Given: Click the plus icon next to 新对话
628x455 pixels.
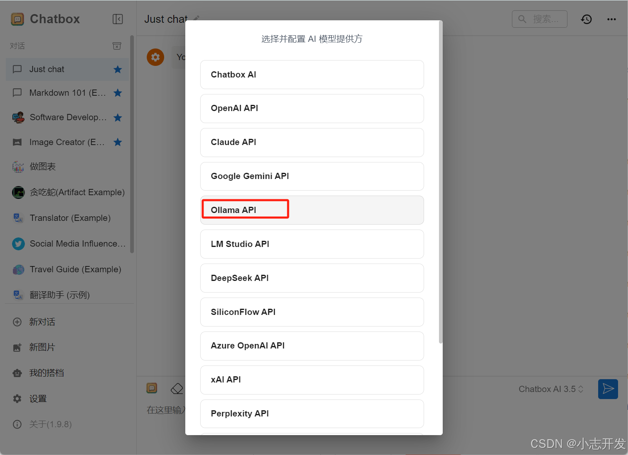Looking at the screenshot, I should (x=17, y=322).
